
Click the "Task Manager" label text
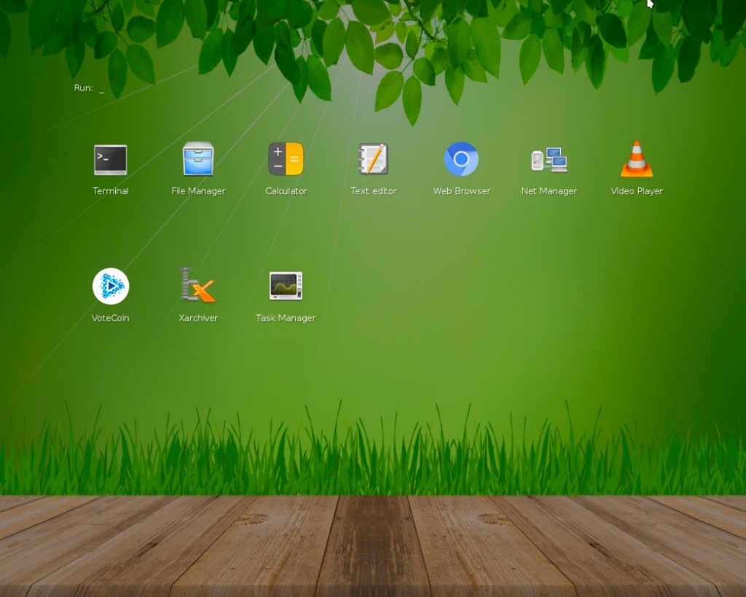coord(286,318)
